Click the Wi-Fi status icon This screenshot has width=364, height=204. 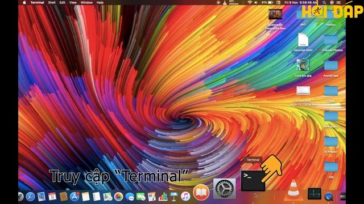250,2
